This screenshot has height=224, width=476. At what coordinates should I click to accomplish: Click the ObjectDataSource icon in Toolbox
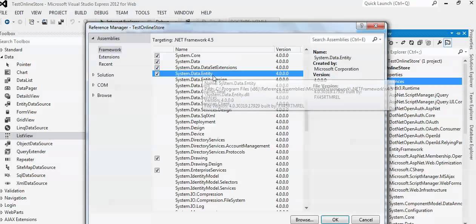click(x=8, y=144)
